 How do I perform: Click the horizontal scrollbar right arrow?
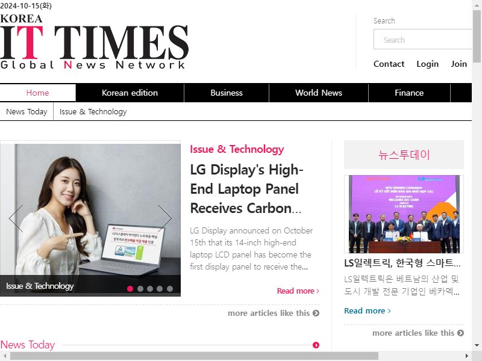pos(467,356)
